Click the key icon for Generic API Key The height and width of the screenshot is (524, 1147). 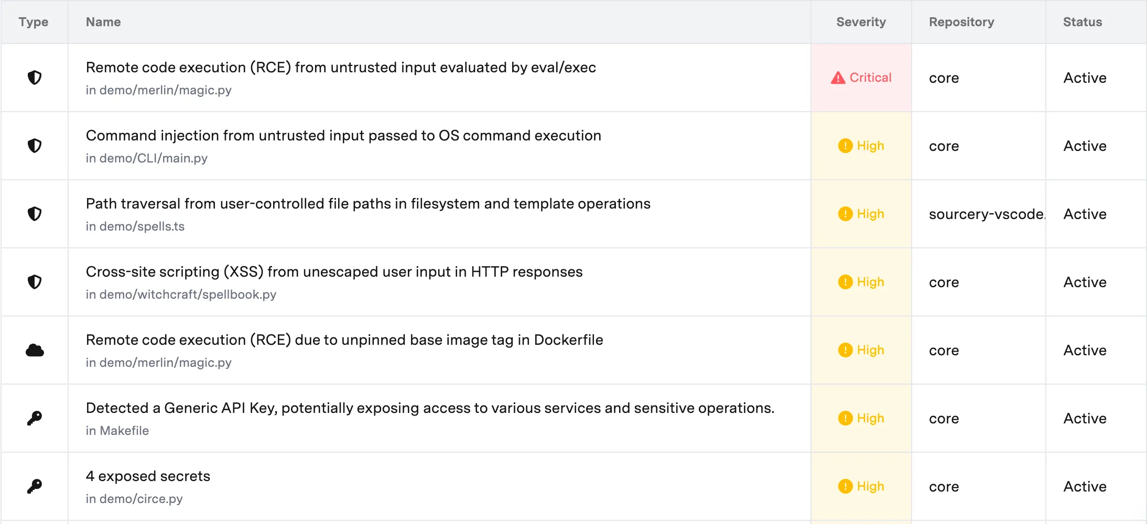[x=35, y=418]
